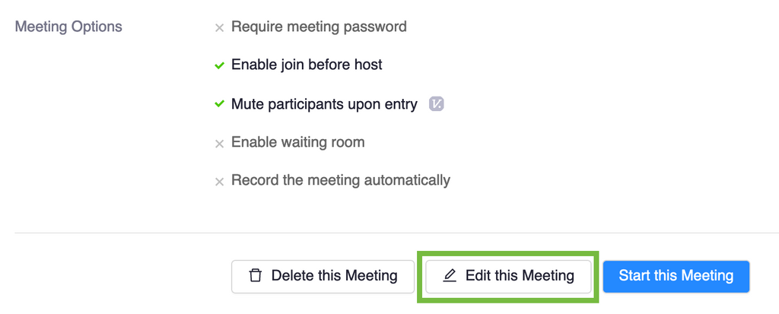Screen dimensions: 779x314
Task: Click the gray badge icon after Mute participants
Action: pos(436,104)
